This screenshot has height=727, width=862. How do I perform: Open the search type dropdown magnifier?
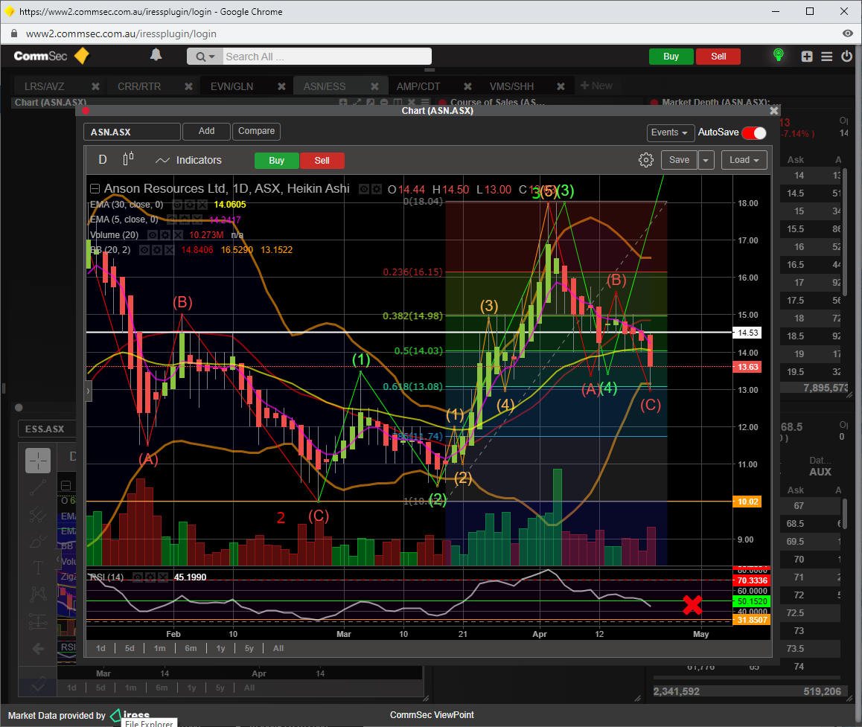coord(205,57)
